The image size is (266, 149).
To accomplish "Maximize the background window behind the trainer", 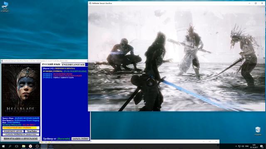I will (210, 142).
